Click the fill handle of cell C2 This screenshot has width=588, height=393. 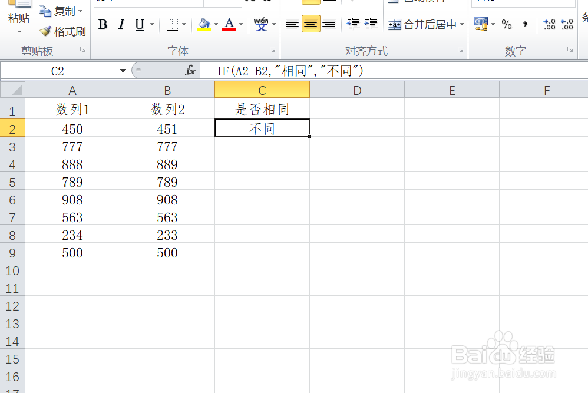[x=309, y=137]
